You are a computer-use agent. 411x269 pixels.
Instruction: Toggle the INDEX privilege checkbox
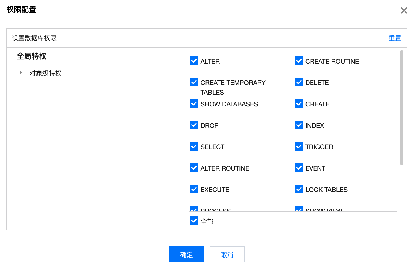coord(299,125)
